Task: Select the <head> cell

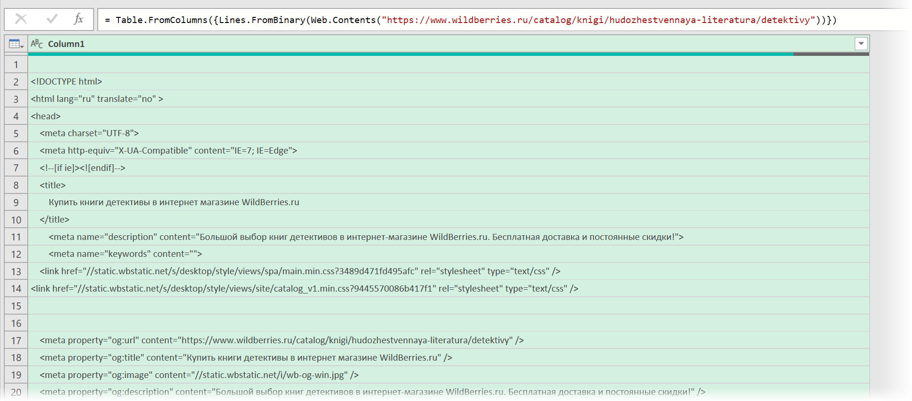Action: tap(448, 116)
